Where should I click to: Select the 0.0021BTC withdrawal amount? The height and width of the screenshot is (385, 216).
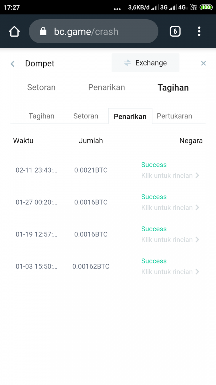91,170
